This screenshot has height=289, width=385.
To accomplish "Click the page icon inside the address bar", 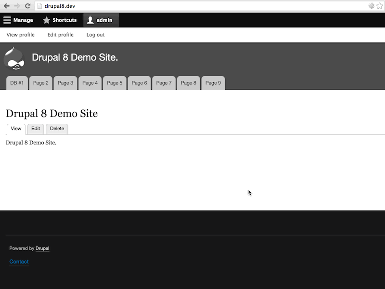I will coord(40,6).
